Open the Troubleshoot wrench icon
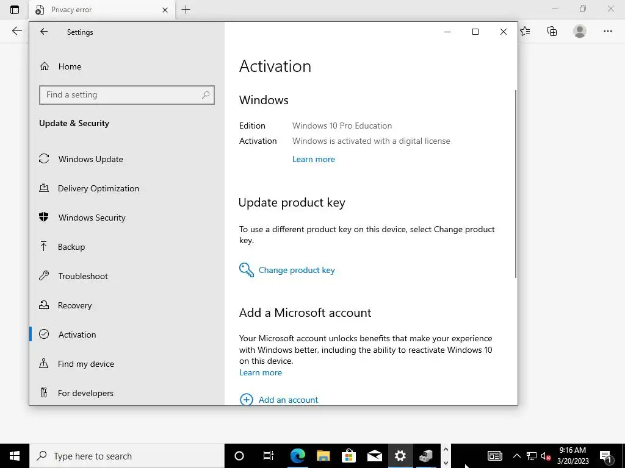Screen dimensions: 625x468 click(x=44, y=275)
